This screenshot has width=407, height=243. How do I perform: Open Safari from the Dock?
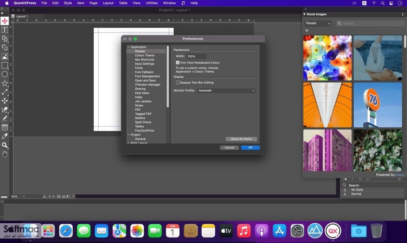[66, 230]
